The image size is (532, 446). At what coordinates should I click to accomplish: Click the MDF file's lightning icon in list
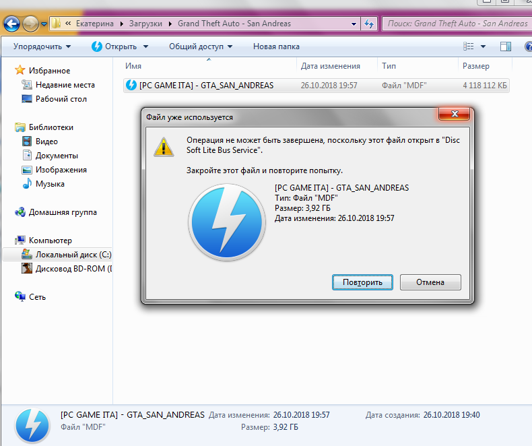(x=131, y=85)
